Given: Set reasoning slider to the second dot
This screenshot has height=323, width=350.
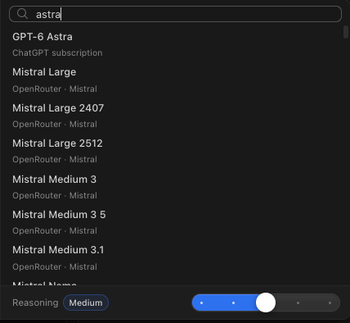Looking at the screenshot, I should [x=233, y=303].
